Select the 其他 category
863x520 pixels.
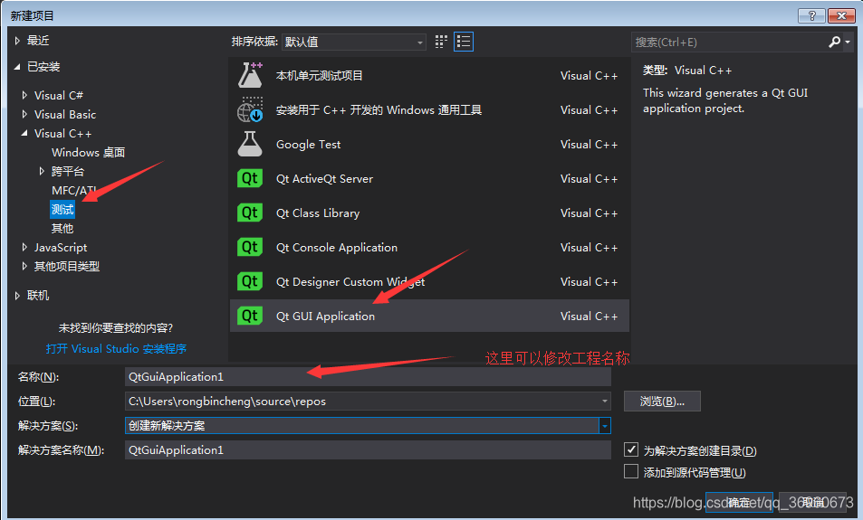pos(62,228)
